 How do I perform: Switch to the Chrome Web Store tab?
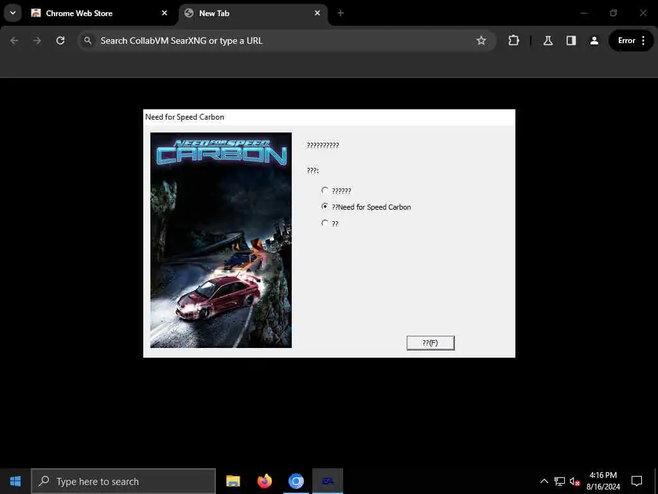(100, 14)
